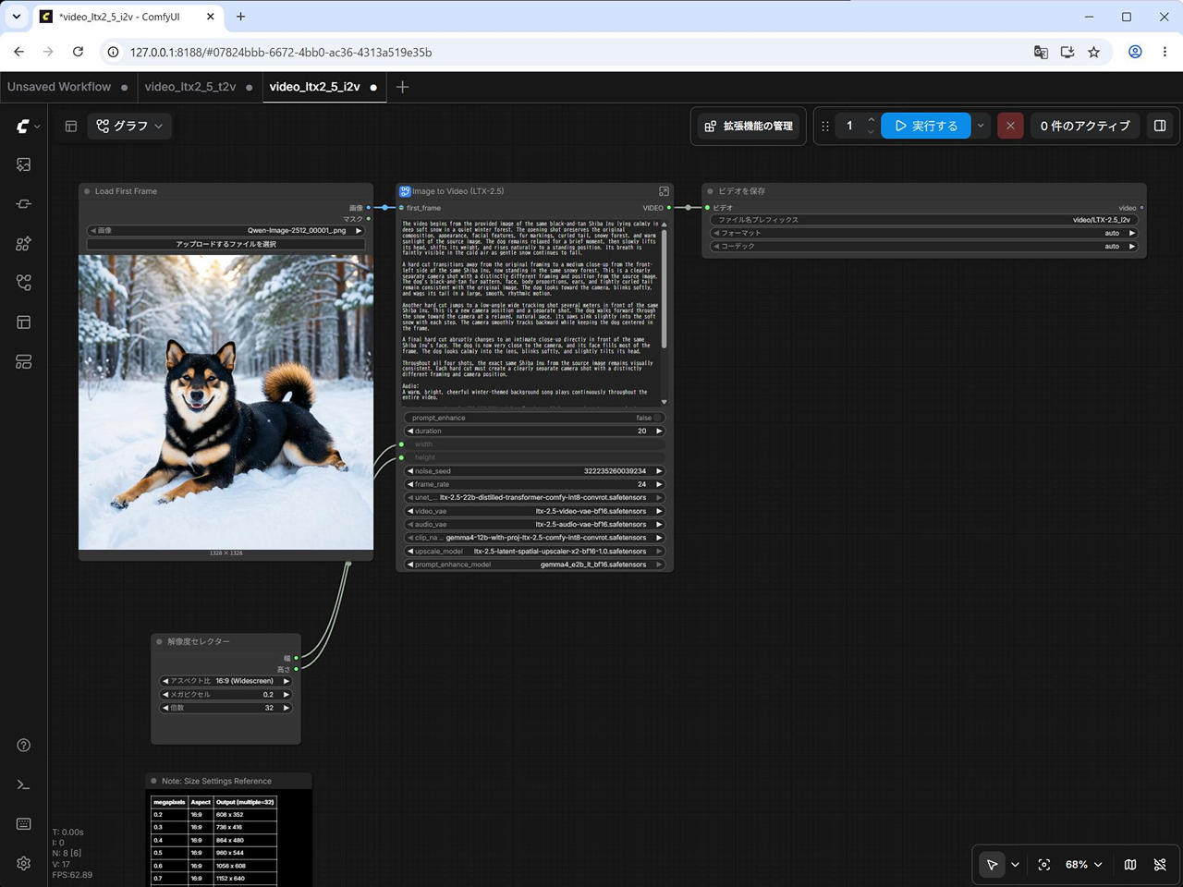Toggle the terminal console panel icon

tap(24, 784)
